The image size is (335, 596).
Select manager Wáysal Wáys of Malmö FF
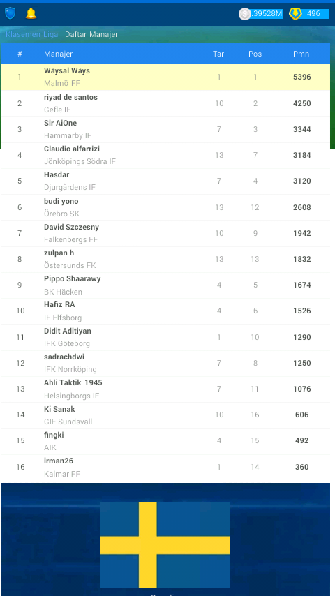coord(166,77)
